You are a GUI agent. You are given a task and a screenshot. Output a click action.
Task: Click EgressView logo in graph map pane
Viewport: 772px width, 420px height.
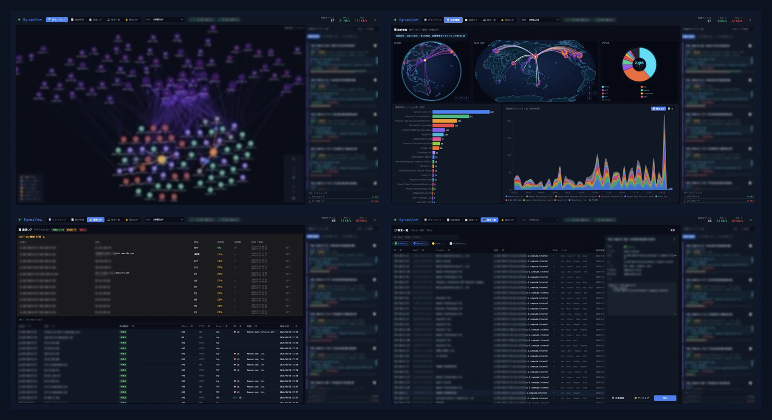tap(32, 20)
